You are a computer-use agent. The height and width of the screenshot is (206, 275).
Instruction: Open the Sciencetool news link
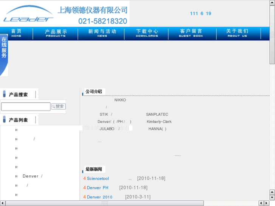(98, 178)
